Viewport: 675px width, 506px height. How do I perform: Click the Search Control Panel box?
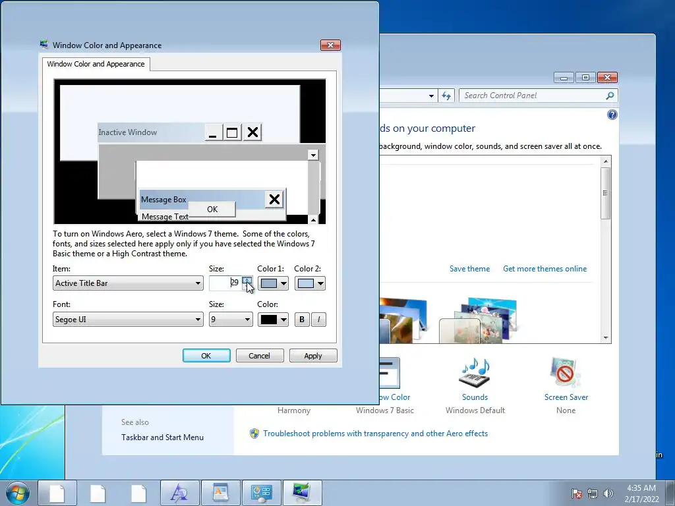click(539, 96)
